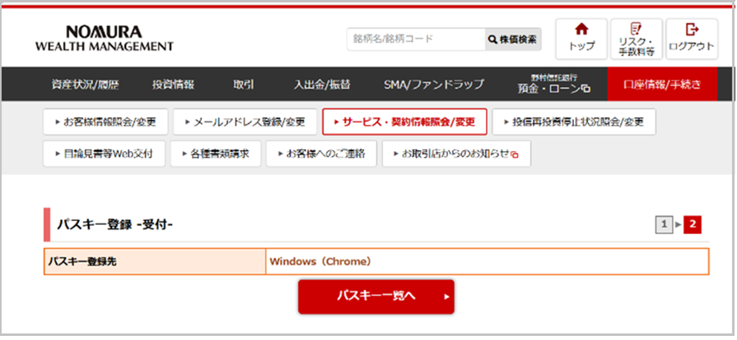Open the 資産状況/履歴 menu
737x340 pixels.
tap(85, 85)
